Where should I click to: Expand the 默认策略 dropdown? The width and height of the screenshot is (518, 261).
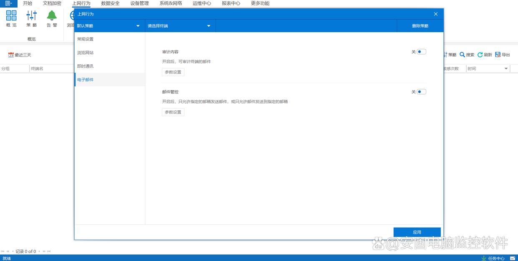click(138, 26)
